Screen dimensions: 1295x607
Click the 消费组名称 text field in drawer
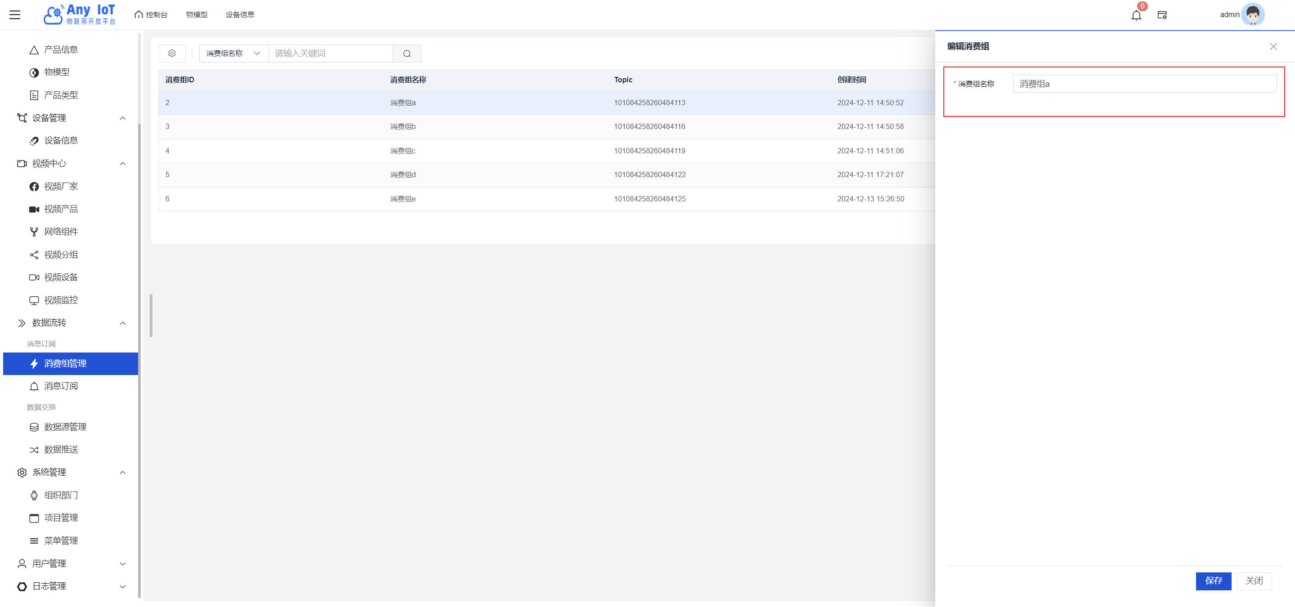coord(1144,84)
